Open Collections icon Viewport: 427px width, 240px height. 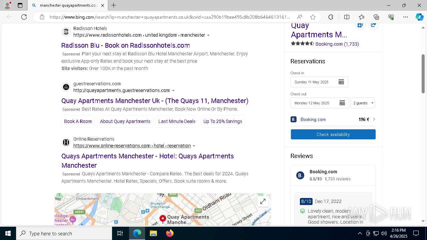376,17
